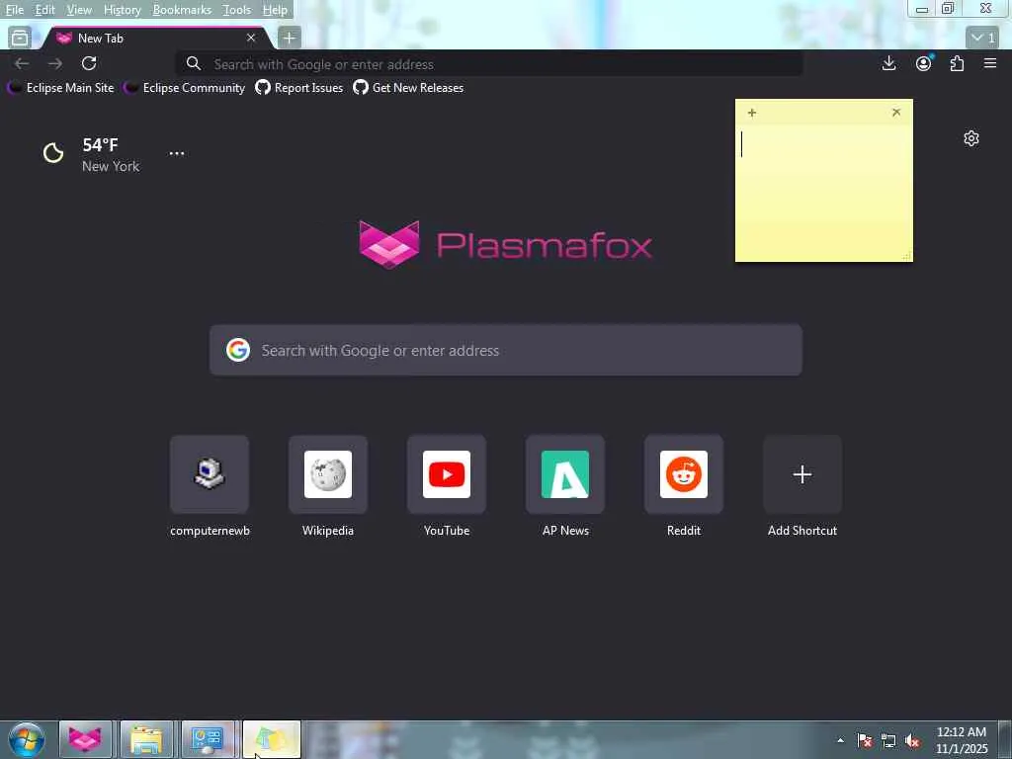1012x759 pixels.
Task: Restore down the Plasmafox window
Action: 948,8
